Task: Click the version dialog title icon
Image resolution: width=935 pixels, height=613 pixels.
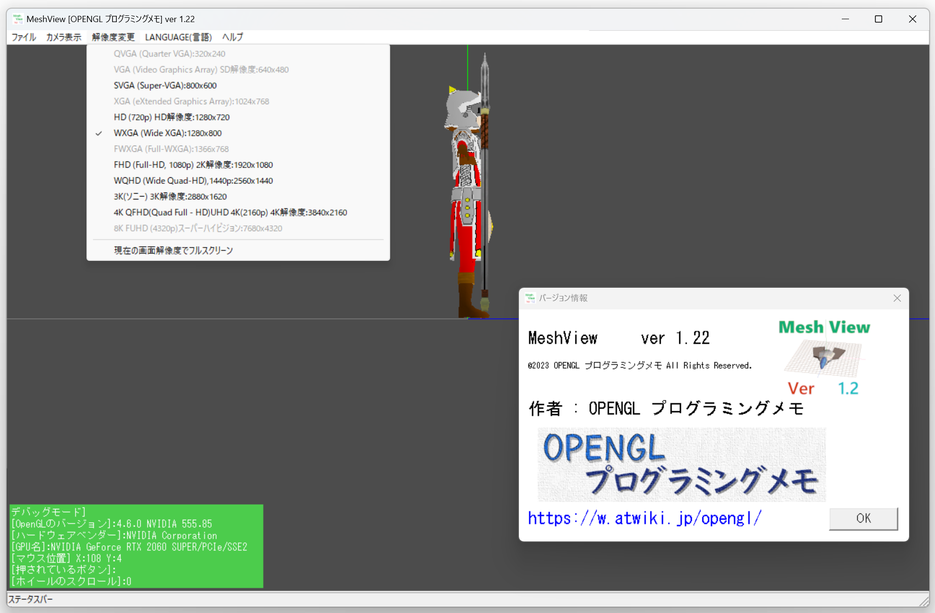Action: (530, 298)
